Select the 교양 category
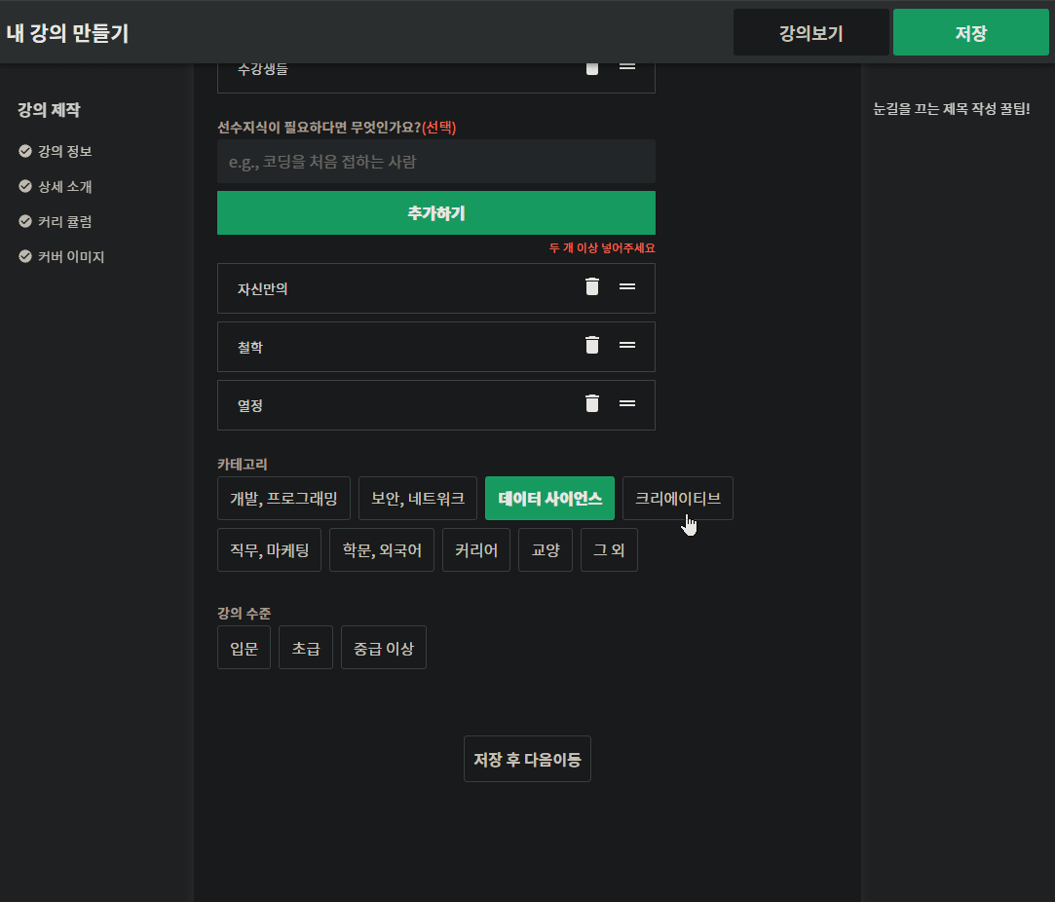Screen dimensions: 1055x902 [x=546, y=550]
